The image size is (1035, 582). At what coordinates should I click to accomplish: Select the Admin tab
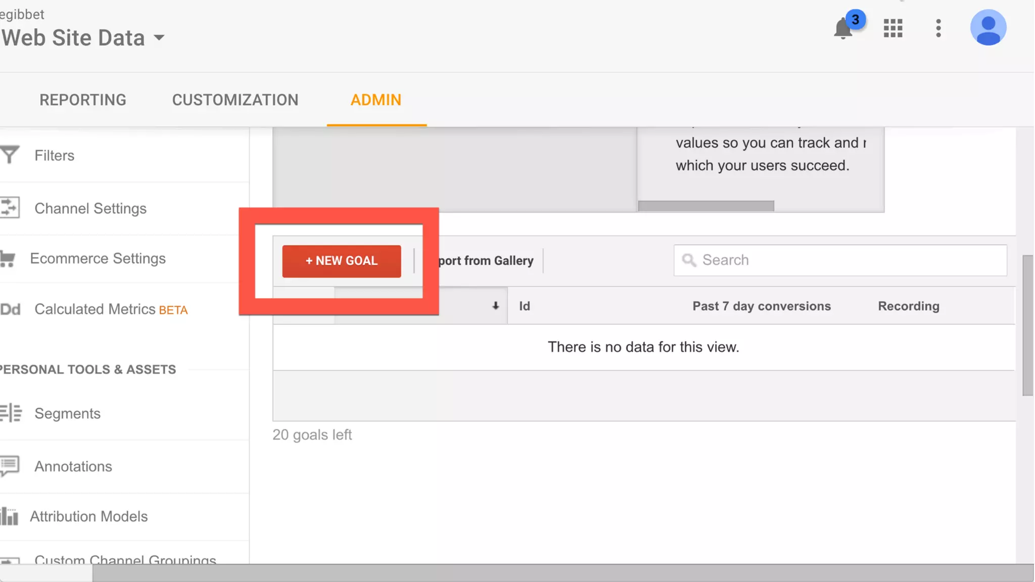click(x=375, y=100)
